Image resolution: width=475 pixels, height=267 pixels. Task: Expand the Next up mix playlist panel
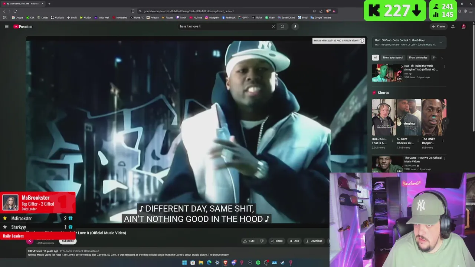(x=441, y=42)
